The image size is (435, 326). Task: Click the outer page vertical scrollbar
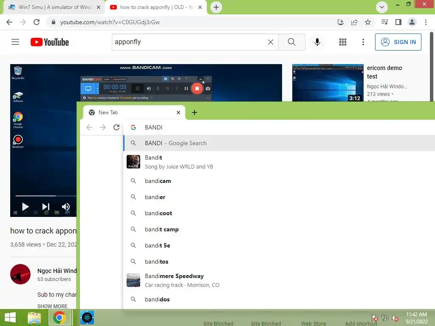(432, 67)
